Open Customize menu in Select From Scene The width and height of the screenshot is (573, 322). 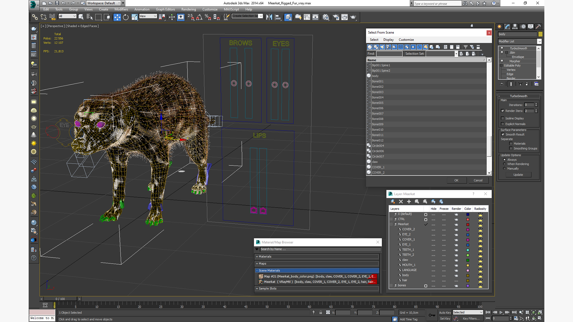point(406,40)
